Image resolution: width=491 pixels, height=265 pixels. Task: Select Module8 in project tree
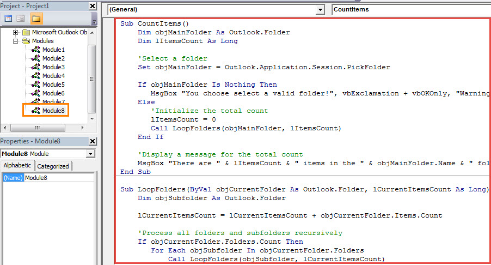point(53,111)
